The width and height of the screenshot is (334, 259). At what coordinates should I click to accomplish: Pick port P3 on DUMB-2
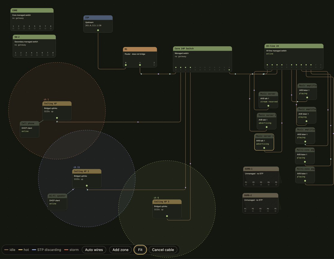coord(261,211)
